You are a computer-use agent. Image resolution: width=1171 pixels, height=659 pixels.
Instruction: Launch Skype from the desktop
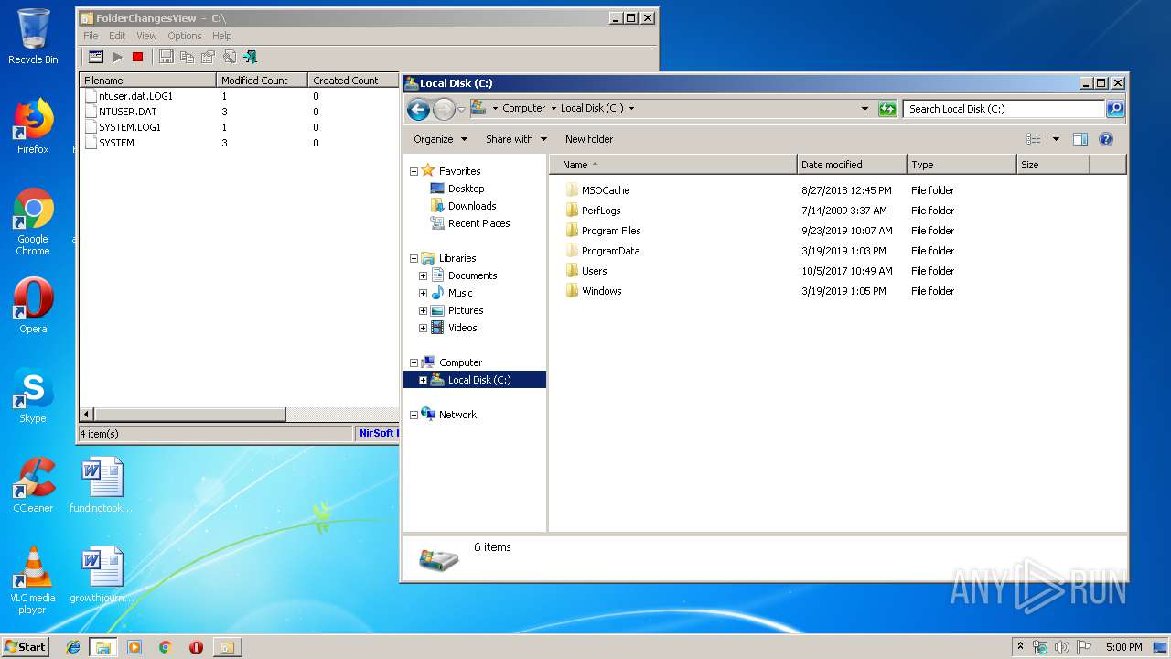[x=33, y=395]
